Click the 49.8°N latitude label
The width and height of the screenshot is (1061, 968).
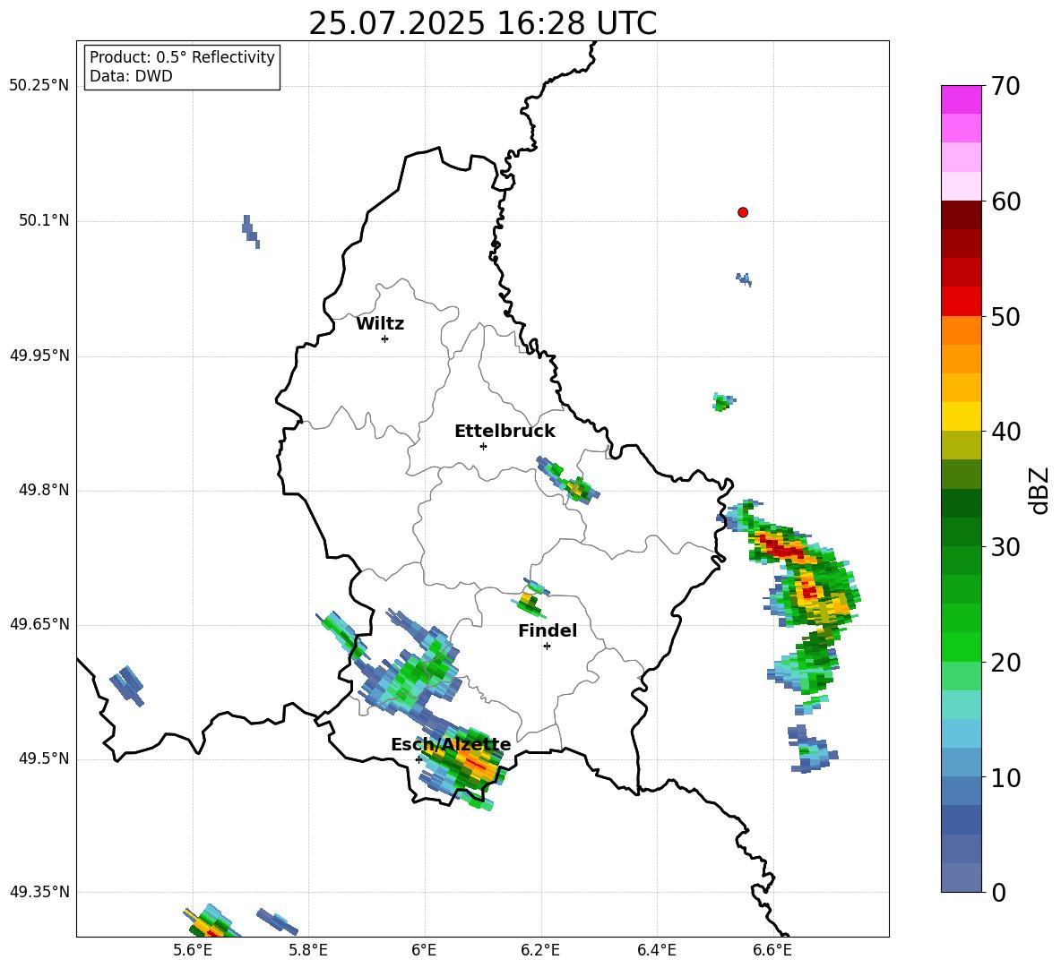tap(44, 490)
